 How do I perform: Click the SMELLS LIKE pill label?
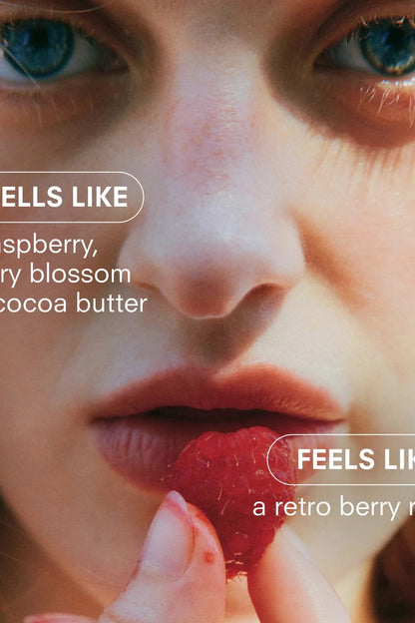[x=72, y=197]
